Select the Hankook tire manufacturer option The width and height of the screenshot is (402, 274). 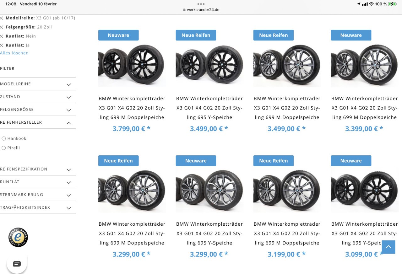4,138
